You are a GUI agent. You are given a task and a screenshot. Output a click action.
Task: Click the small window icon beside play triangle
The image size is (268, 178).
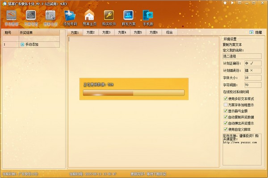tap(239, 3)
